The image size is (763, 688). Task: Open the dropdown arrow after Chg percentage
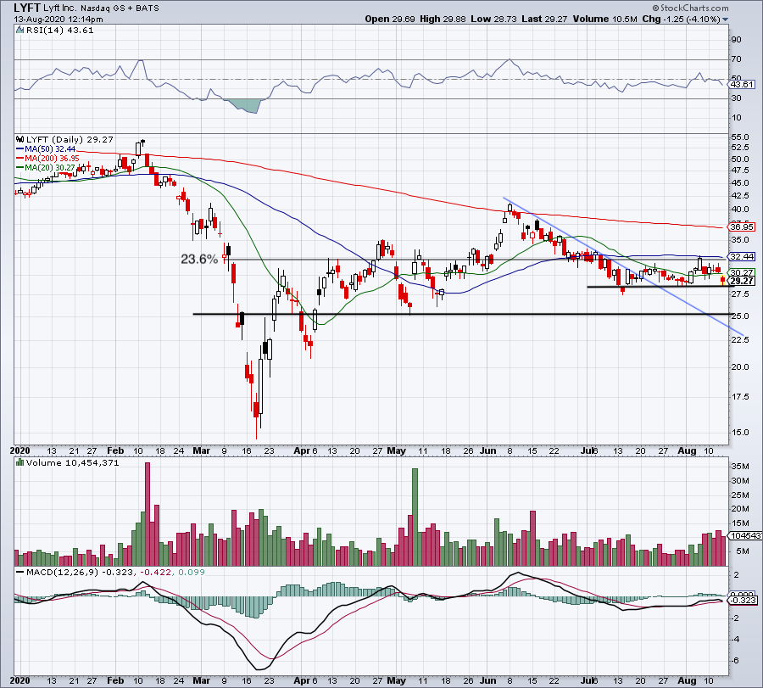click(x=726, y=20)
